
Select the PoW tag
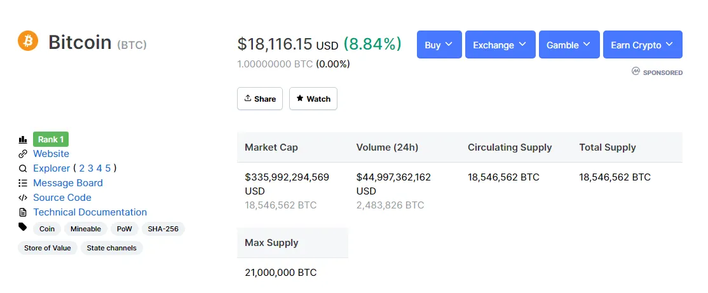[125, 229]
